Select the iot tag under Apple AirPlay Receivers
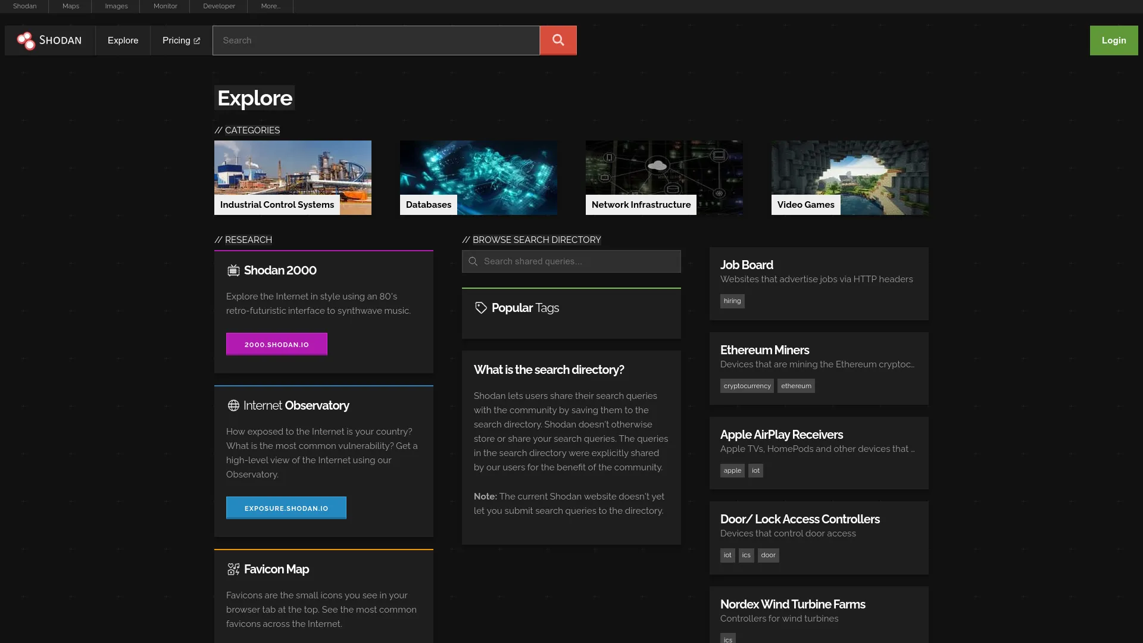The width and height of the screenshot is (1143, 643). click(755, 470)
